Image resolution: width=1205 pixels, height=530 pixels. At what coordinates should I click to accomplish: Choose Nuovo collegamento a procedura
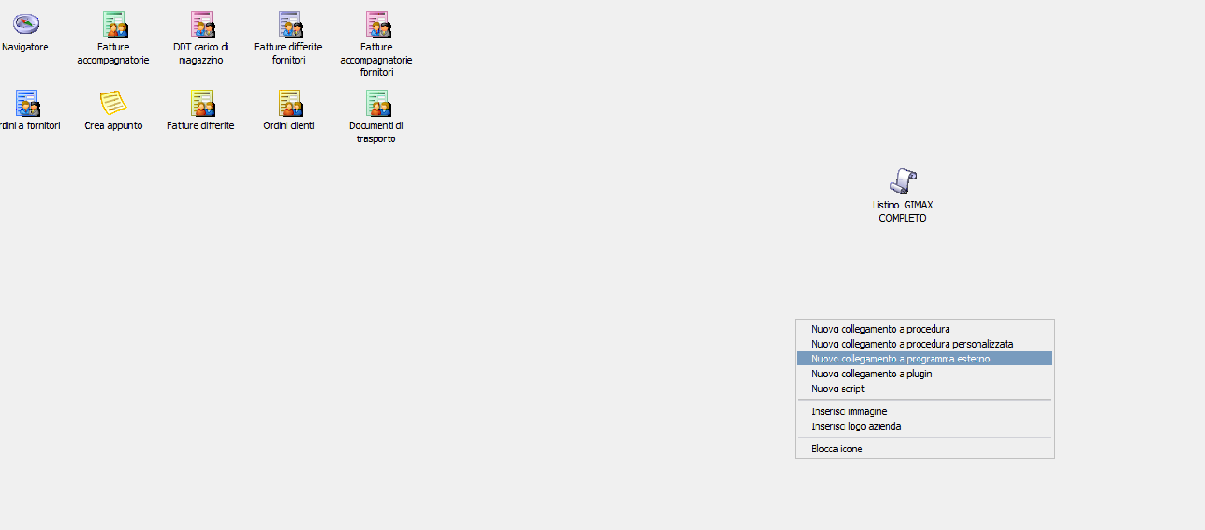924,329
